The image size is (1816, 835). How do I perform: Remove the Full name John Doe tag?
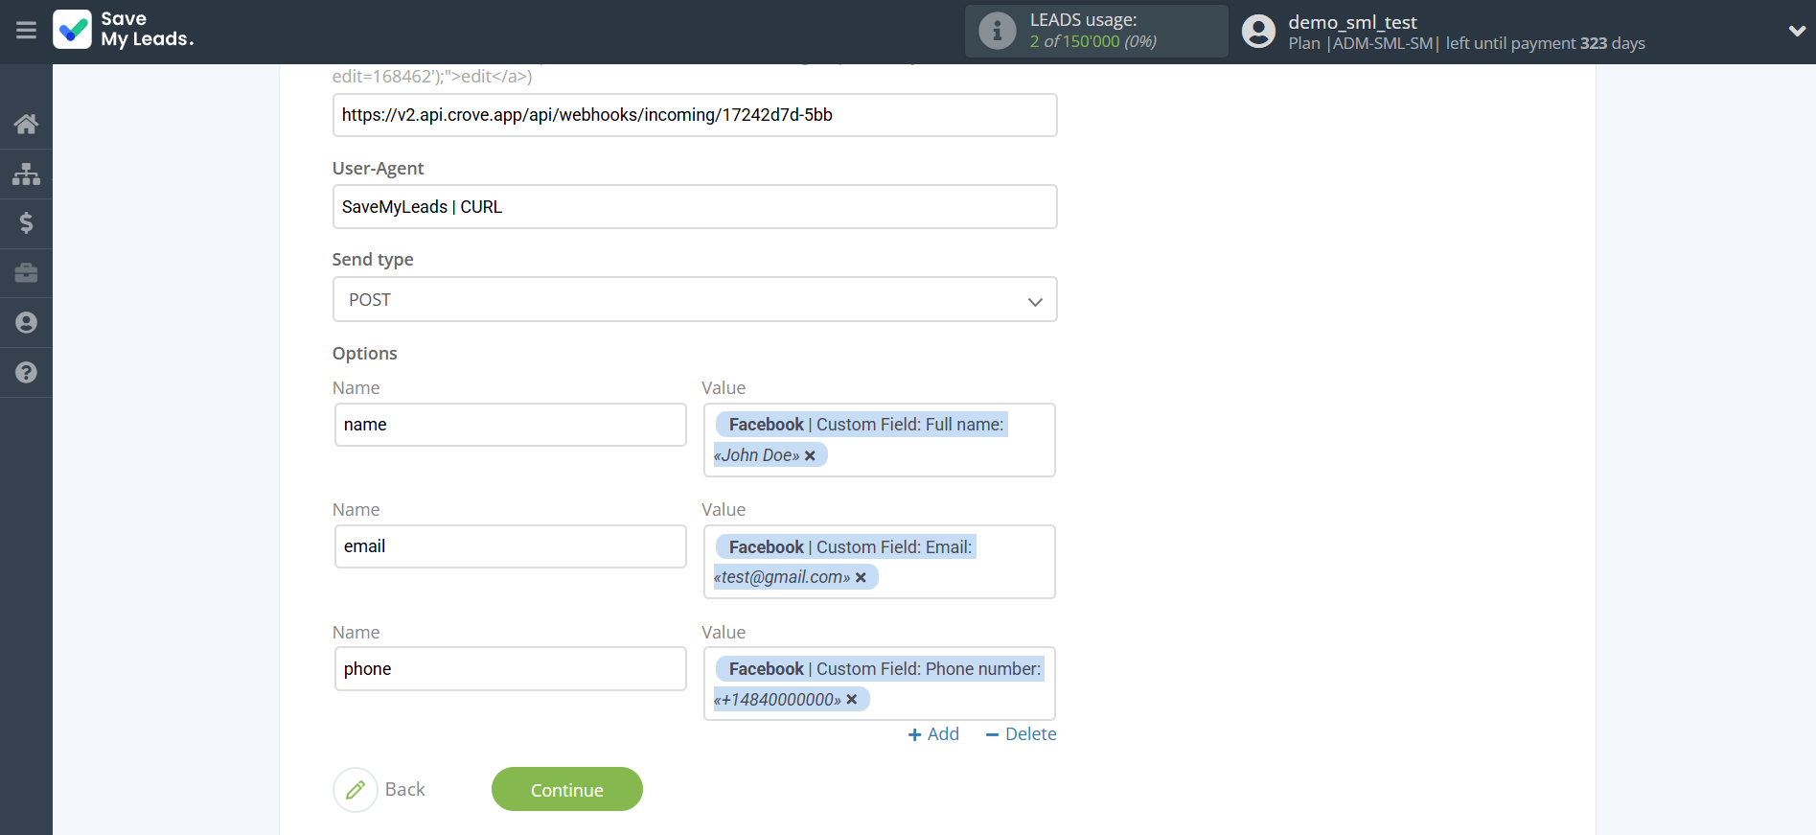tap(810, 455)
